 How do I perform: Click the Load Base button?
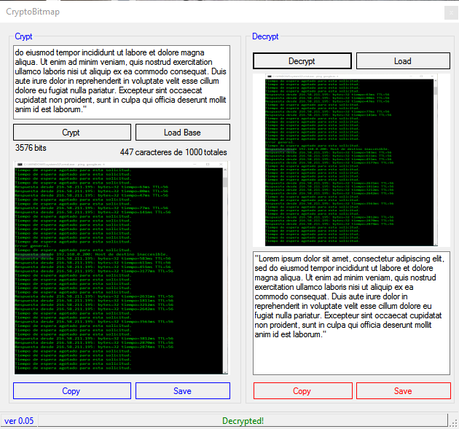[183, 133]
